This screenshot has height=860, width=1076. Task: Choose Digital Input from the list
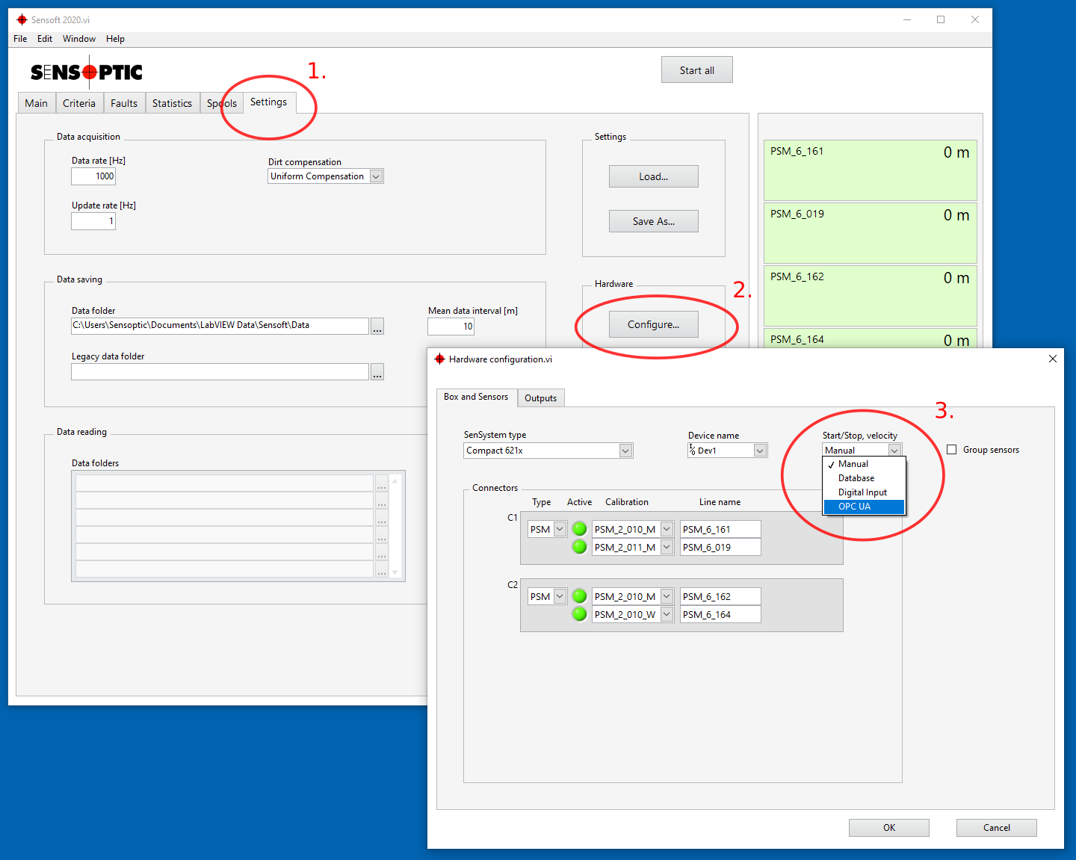864,492
